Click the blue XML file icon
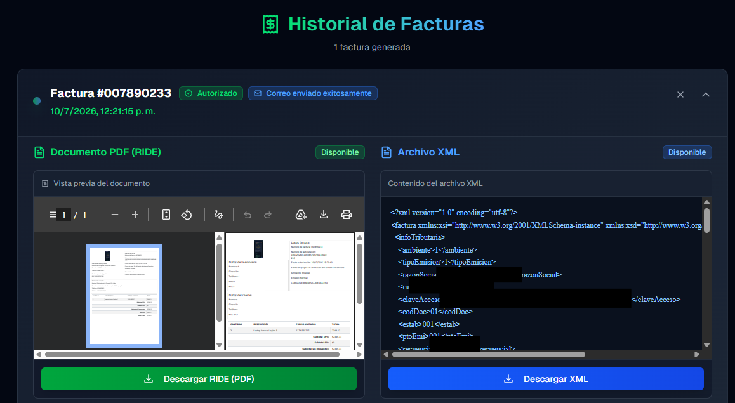The image size is (735, 403). pos(387,152)
